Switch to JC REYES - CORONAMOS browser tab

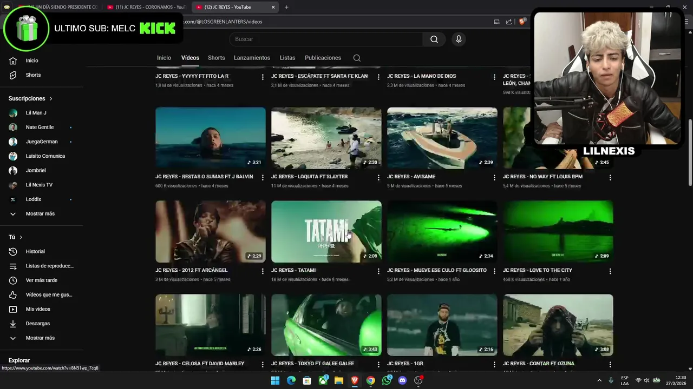click(146, 7)
